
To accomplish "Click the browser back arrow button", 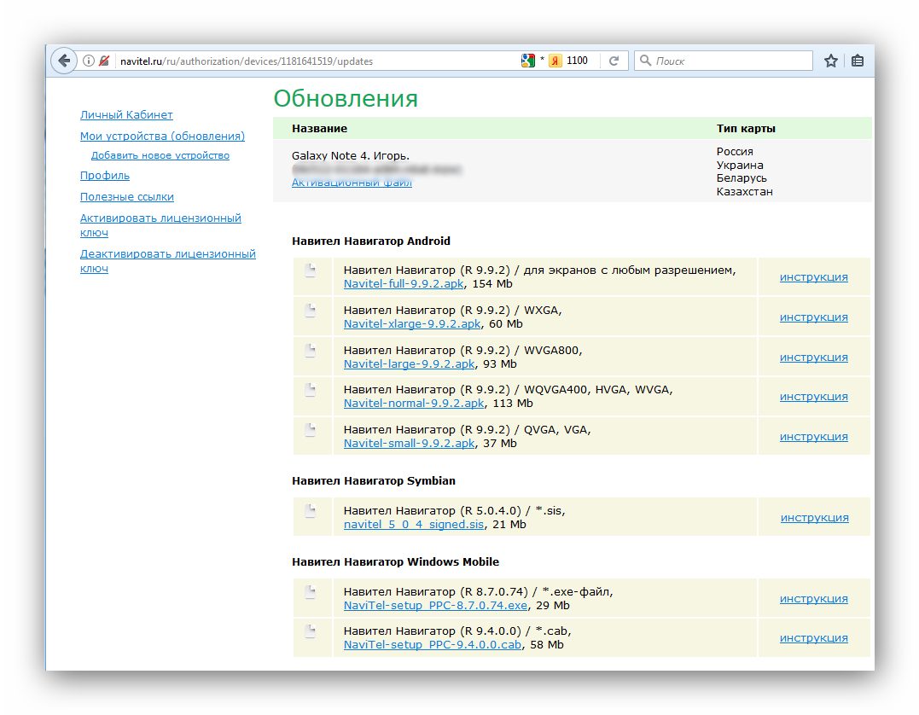I will (x=64, y=61).
